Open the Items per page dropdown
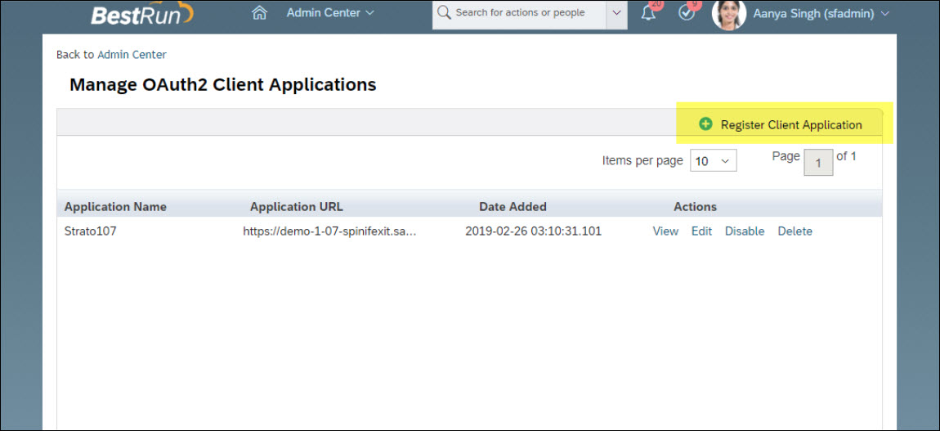The image size is (940, 431). click(x=713, y=161)
